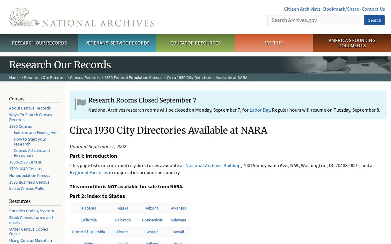
Task: Open Indian Census Rolls link
Action: pos(26,188)
